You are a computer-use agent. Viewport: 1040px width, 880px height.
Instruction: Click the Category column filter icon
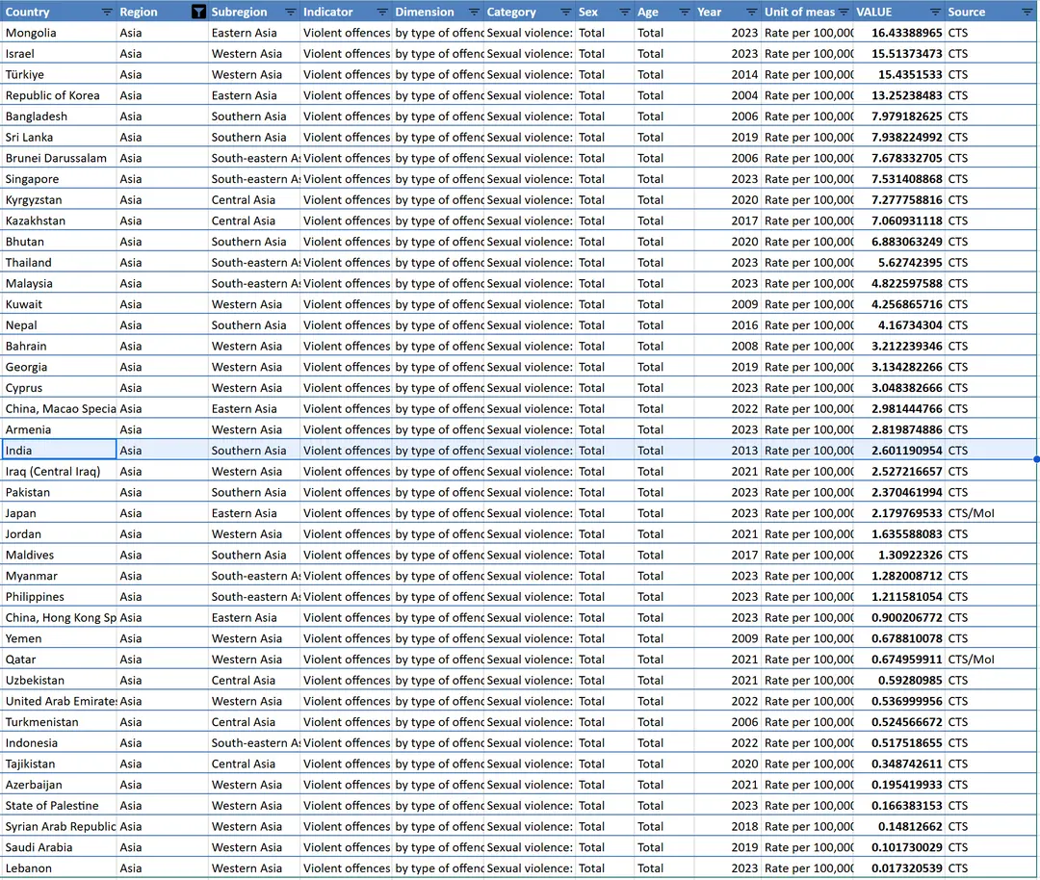click(x=565, y=12)
